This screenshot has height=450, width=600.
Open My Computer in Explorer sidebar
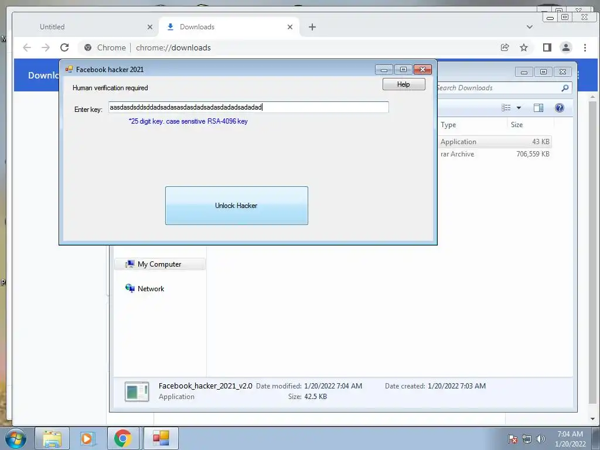click(x=159, y=264)
